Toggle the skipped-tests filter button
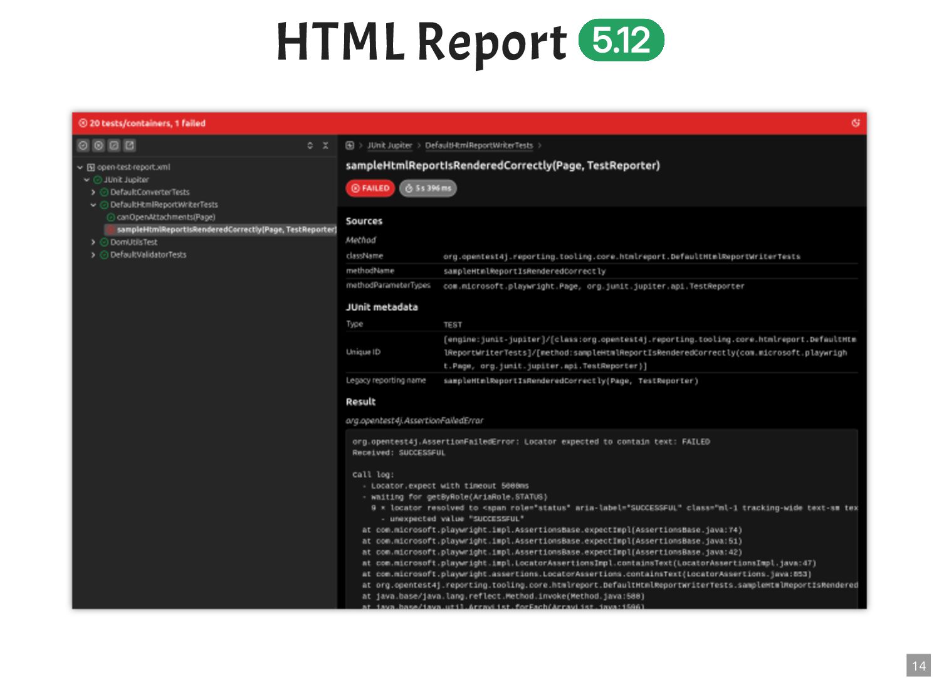This screenshot has height=685, width=939. coord(114,146)
